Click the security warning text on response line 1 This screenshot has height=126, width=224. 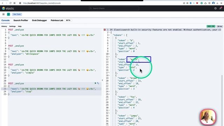166,30
